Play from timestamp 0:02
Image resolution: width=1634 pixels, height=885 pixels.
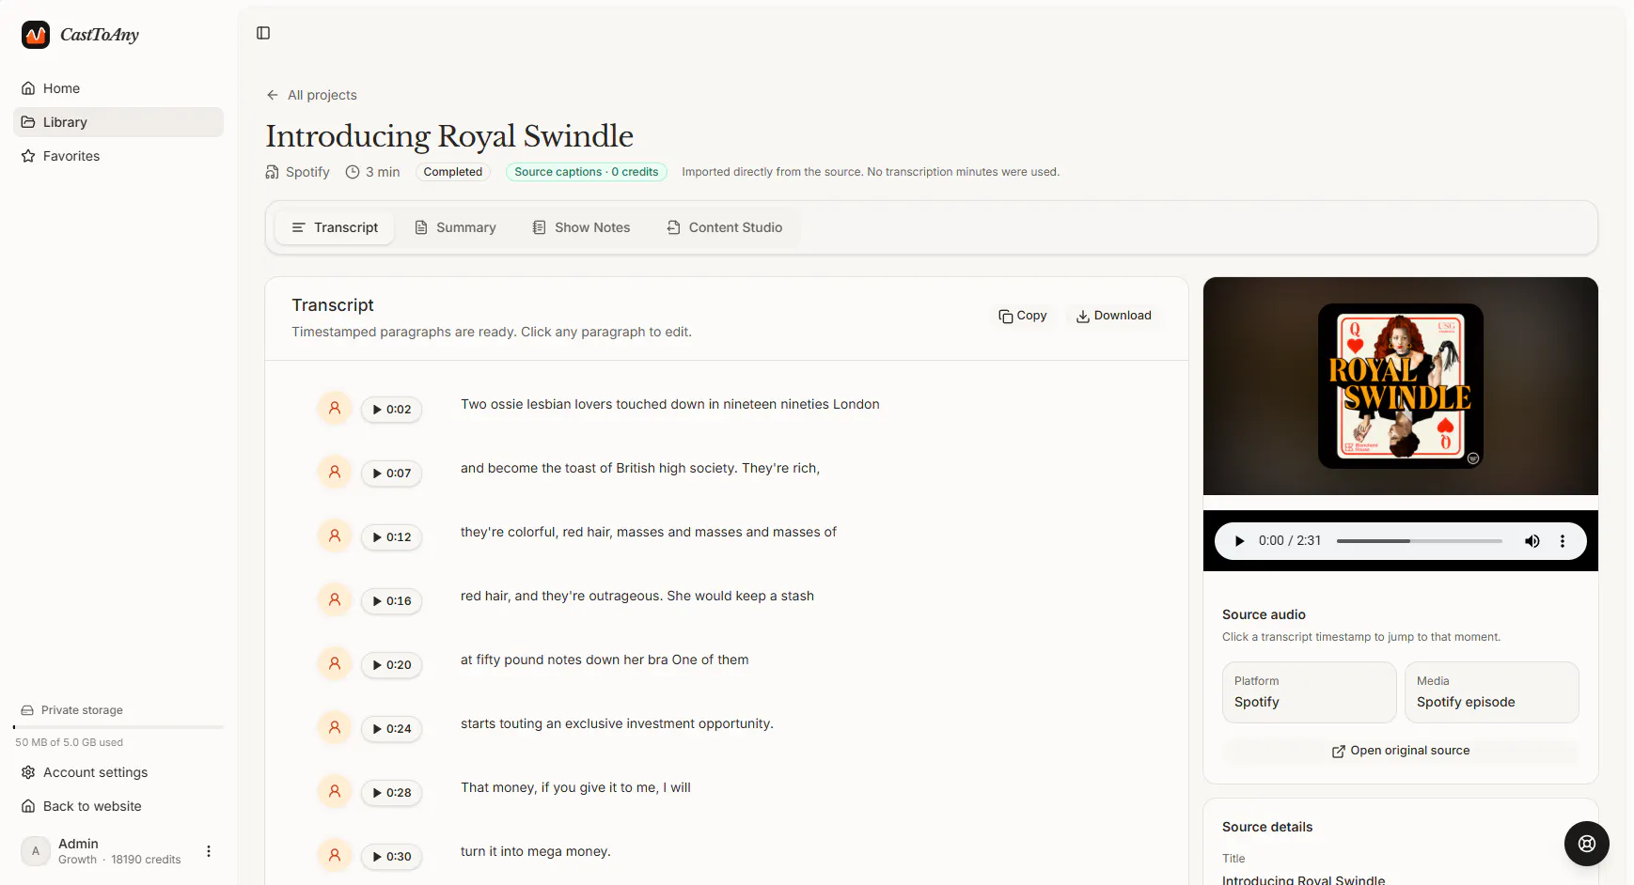pyautogui.click(x=392, y=410)
